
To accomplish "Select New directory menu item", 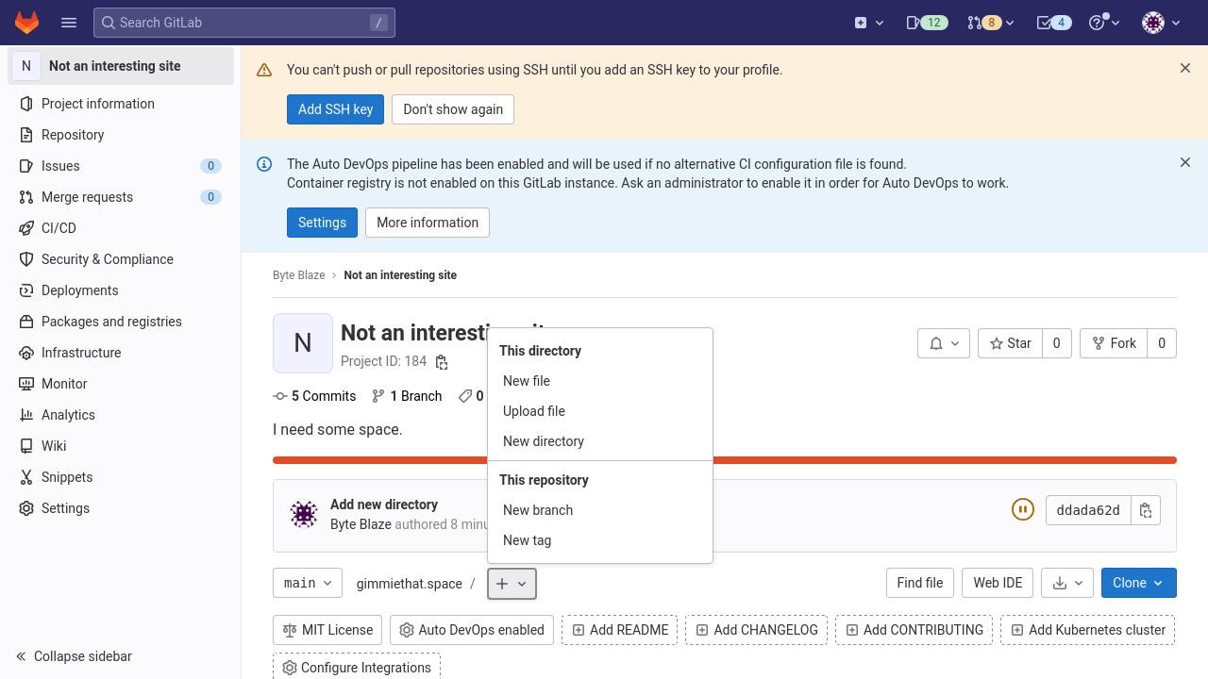I will 600,441.
